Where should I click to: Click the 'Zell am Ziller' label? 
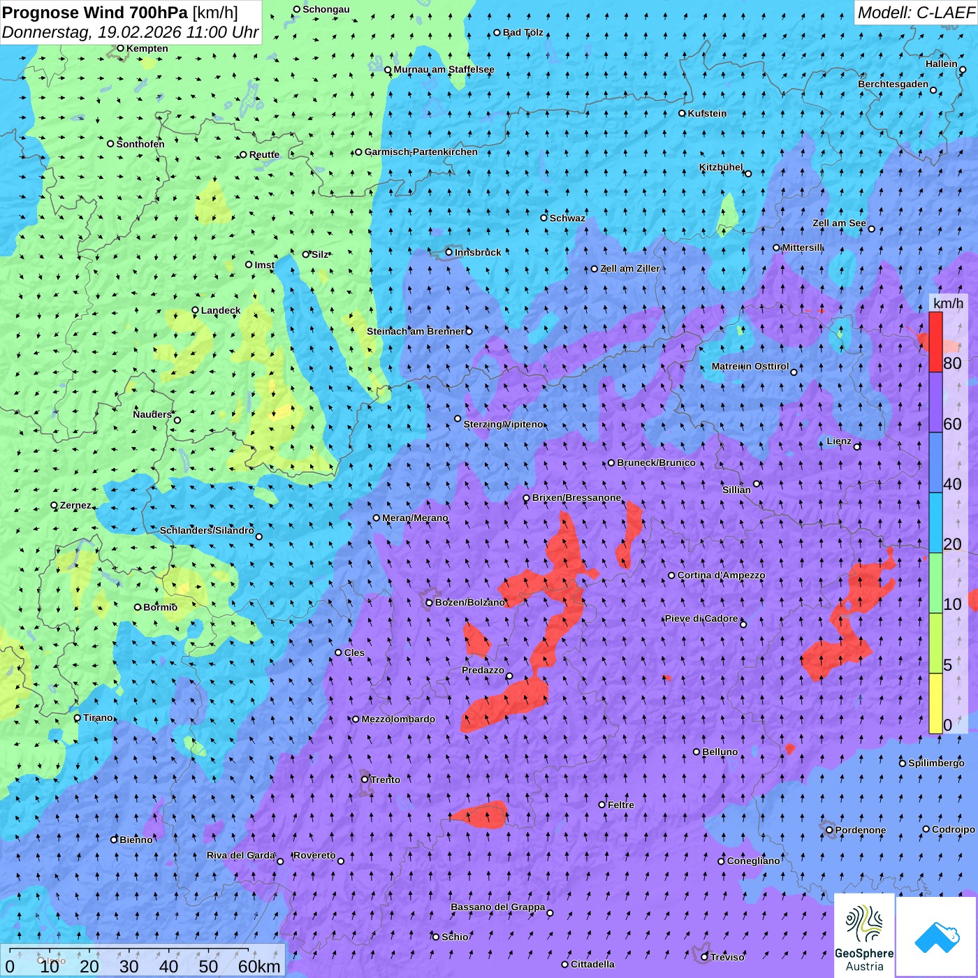630,268
